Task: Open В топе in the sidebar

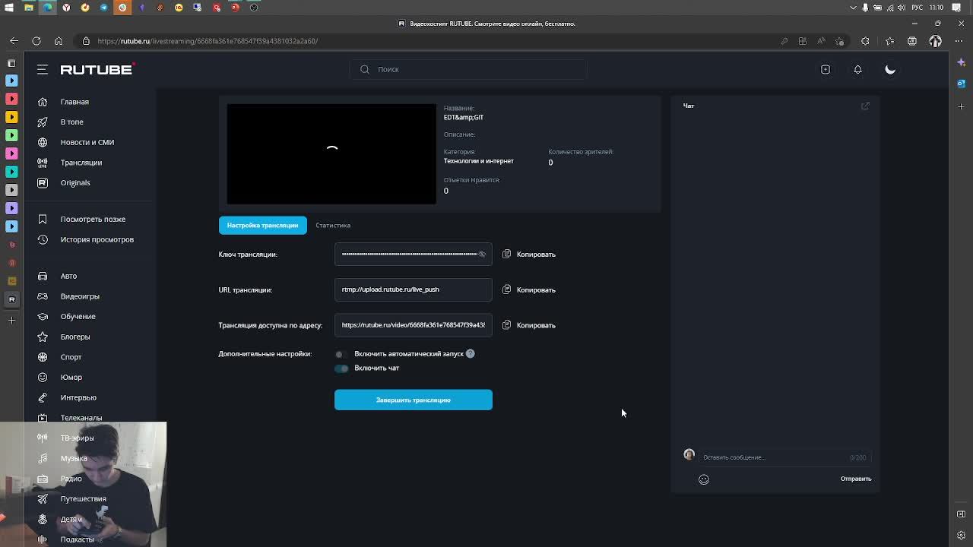Action: 72,122
